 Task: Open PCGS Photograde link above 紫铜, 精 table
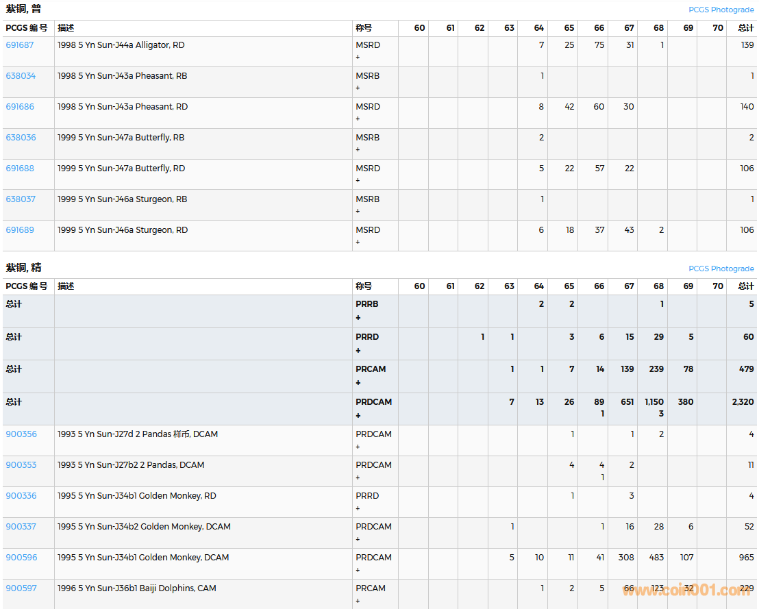(x=721, y=269)
